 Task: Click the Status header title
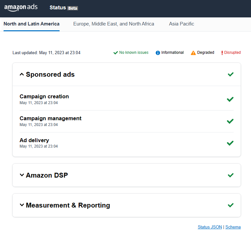point(58,7)
